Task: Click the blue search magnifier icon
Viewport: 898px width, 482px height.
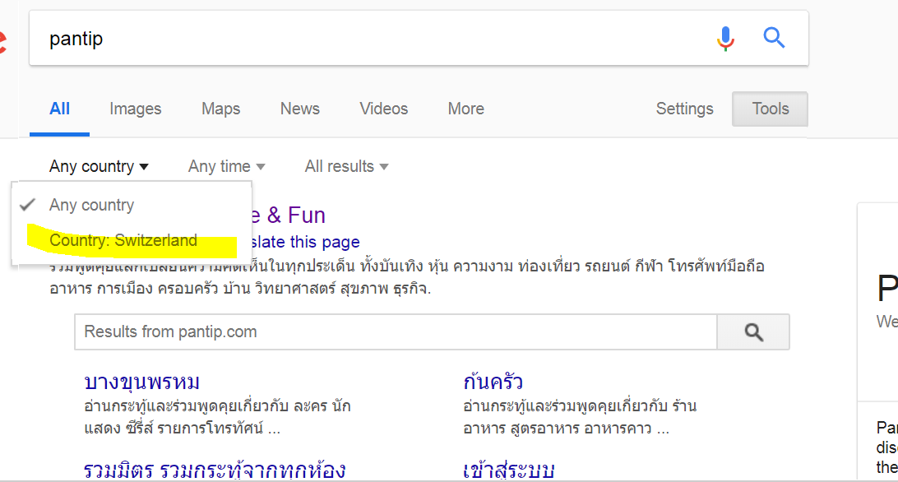Action: coord(774,38)
